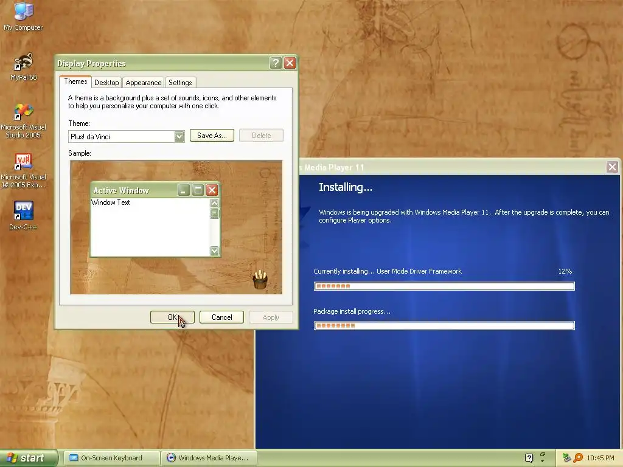Switch to the Appearance tab
Screen dimensions: 623x467
click(144, 82)
